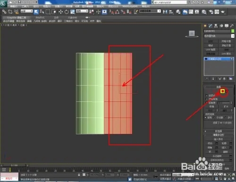Enable the 按角度 checkbox
The image size is (236, 182).
[x=207, y=103]
